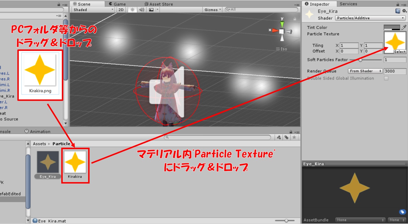Open the Gizmos menu button
The width and height of the screenshot is (408, 224).
pyautogui.click(x=213, y=10)
